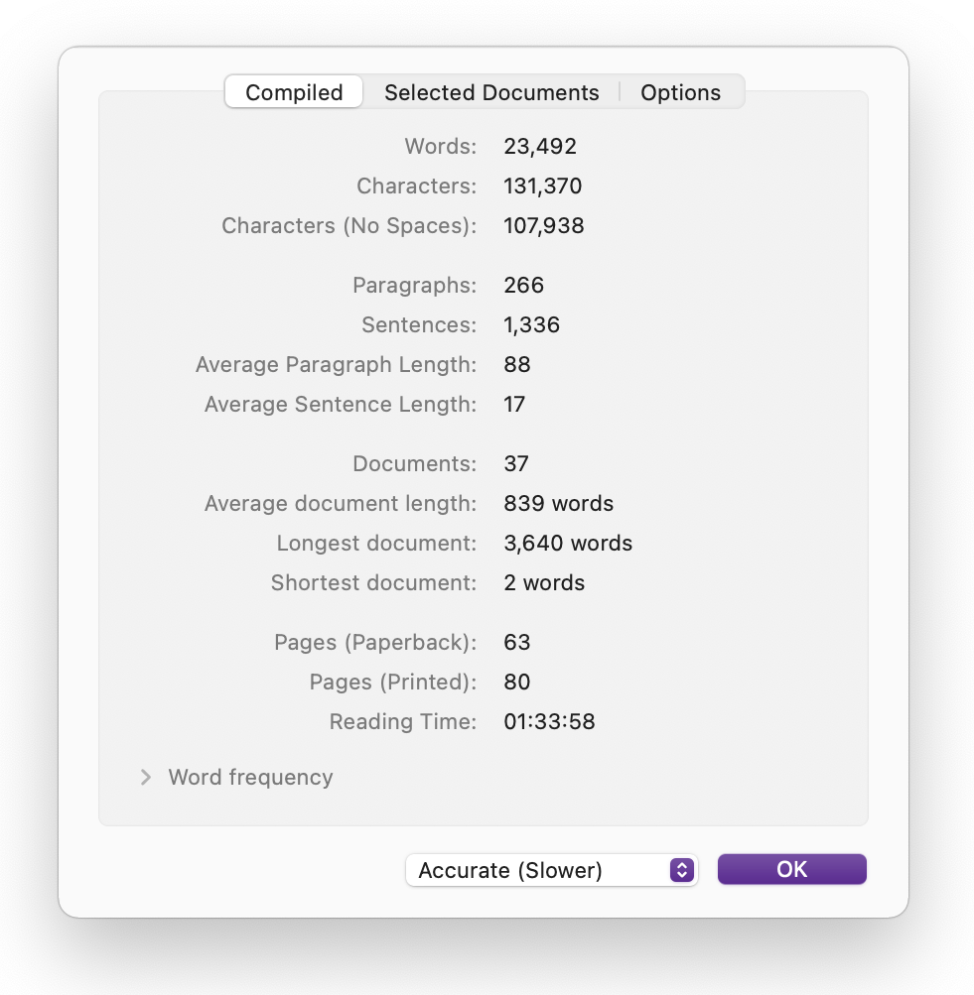Click the Paragraphs count 266

click(x=524, y=286)
